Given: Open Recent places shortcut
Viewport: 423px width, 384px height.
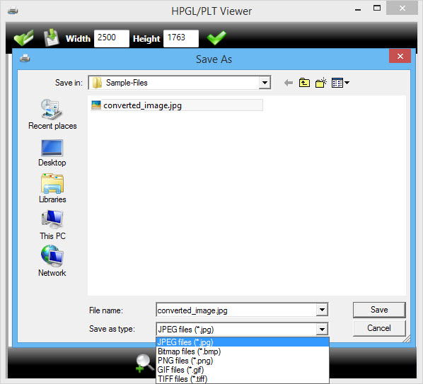Looking at the screenshot, I should pyautogui.click(x=52, y=115).
